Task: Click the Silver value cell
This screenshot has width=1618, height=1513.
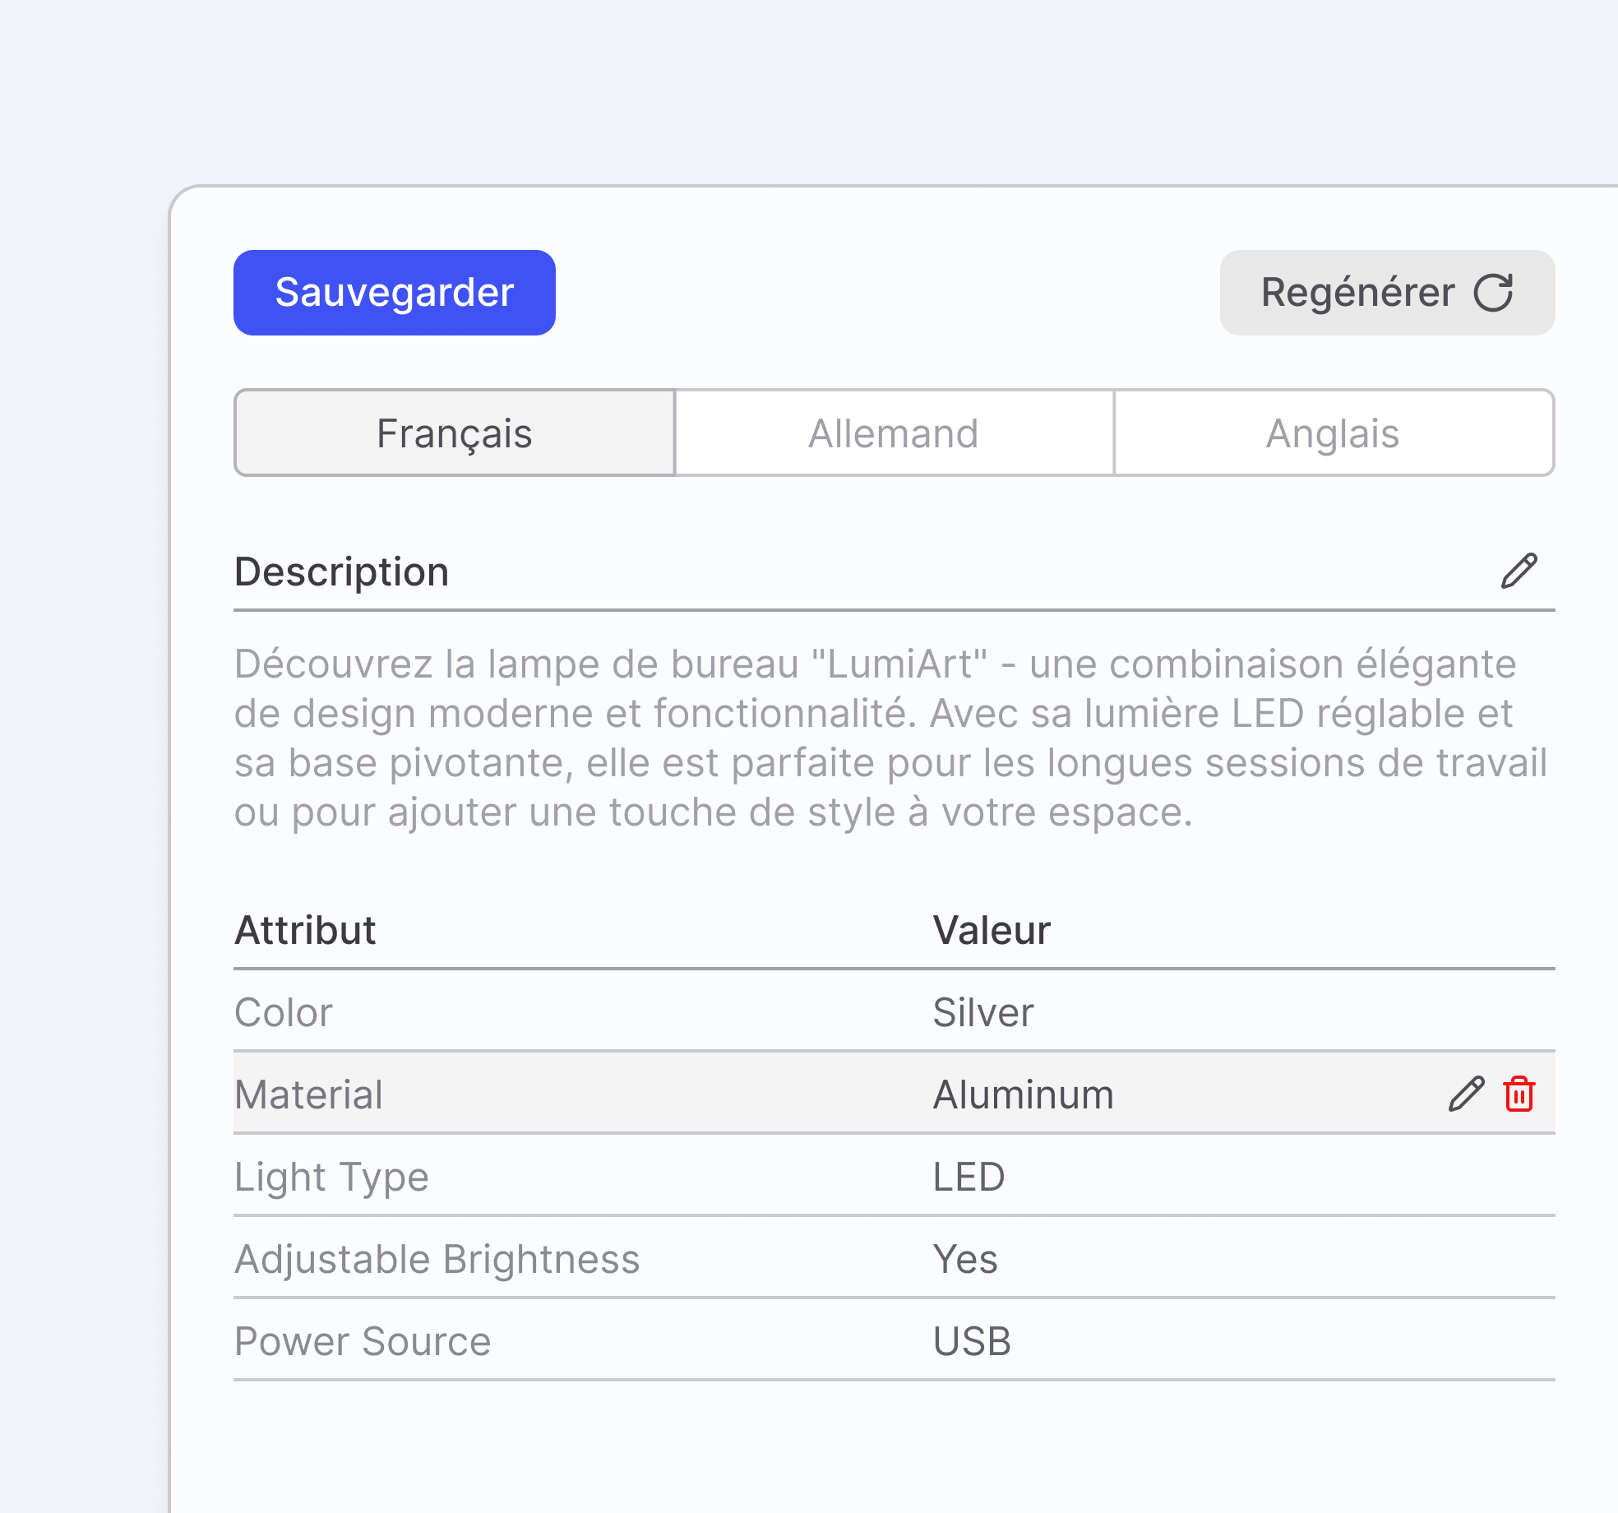Action: point(983,1012)
